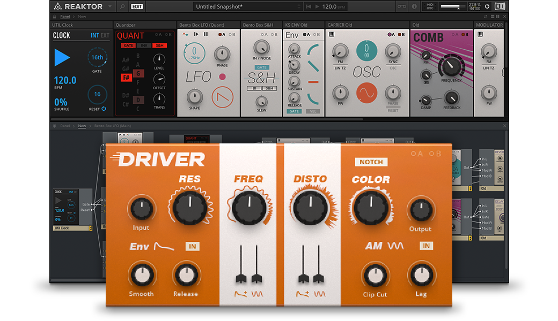Click the NI logo icon
The image size is (558, 321).
(x=500, y=6)
